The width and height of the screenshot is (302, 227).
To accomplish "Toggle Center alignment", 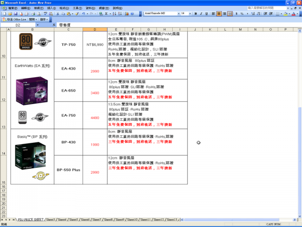I will pyautogui.click(x=219, y=14).
